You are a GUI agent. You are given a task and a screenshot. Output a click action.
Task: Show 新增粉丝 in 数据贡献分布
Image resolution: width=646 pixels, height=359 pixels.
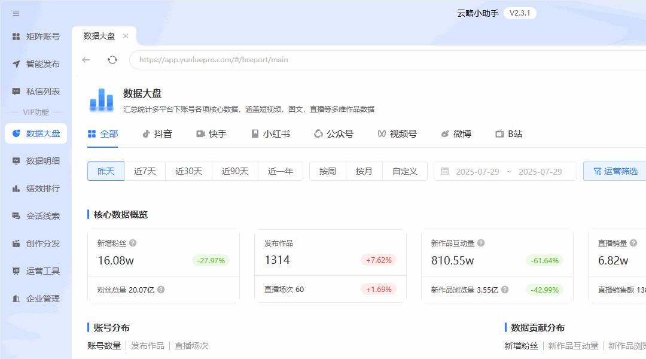pos(521,346)
